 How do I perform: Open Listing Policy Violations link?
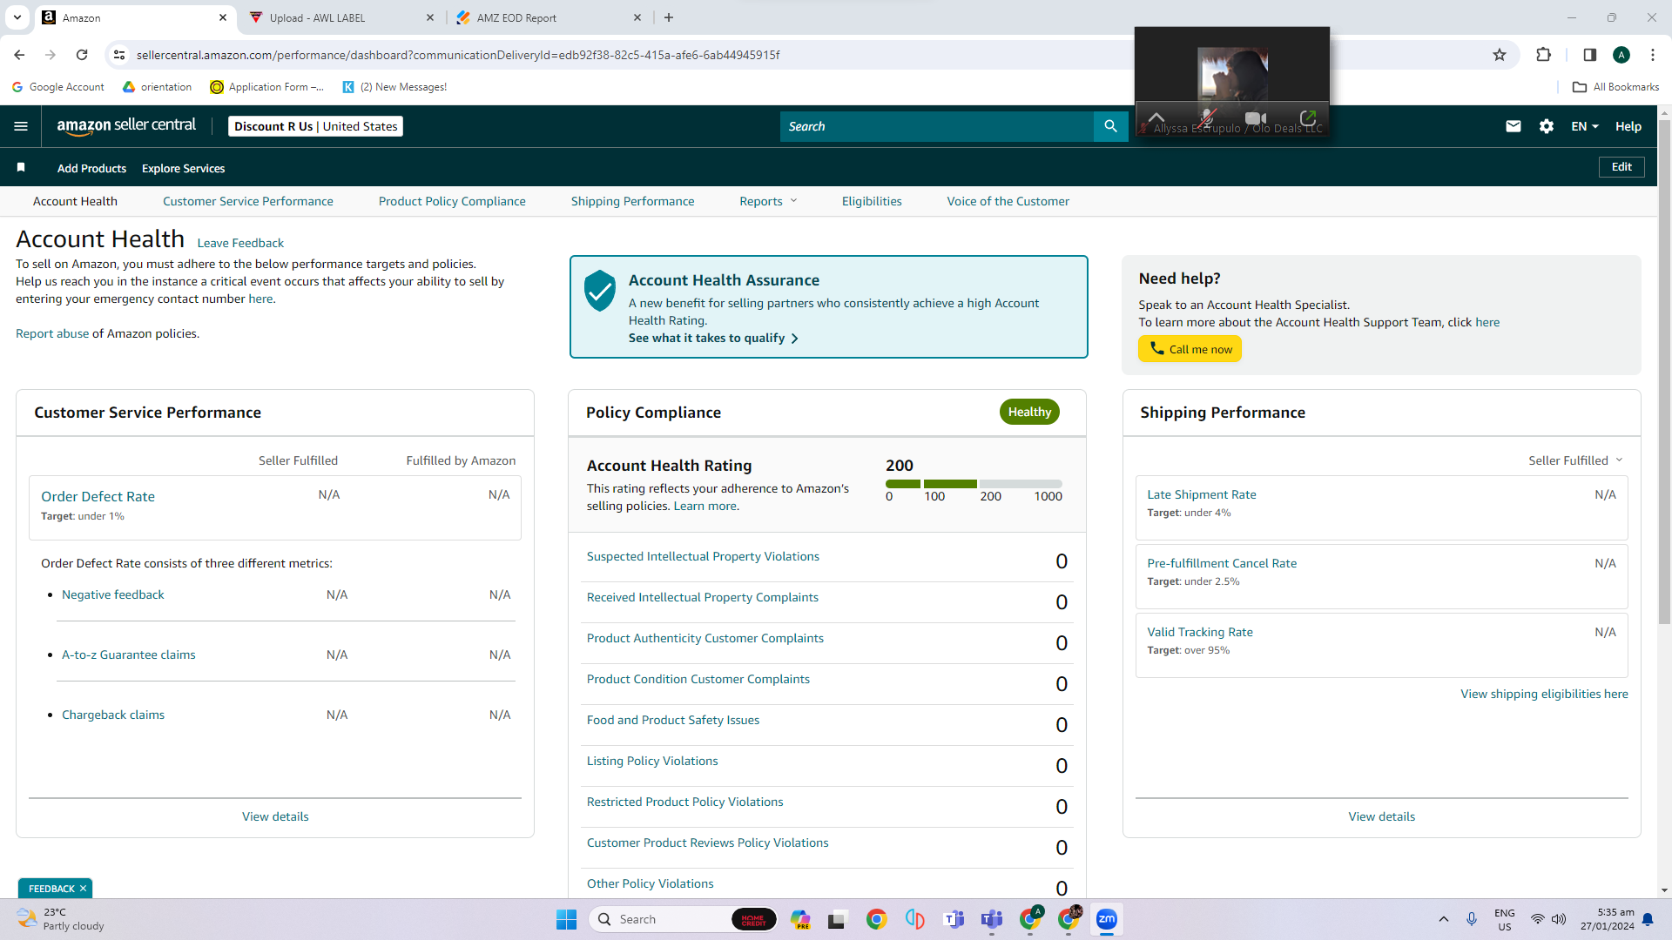point(652,761)
